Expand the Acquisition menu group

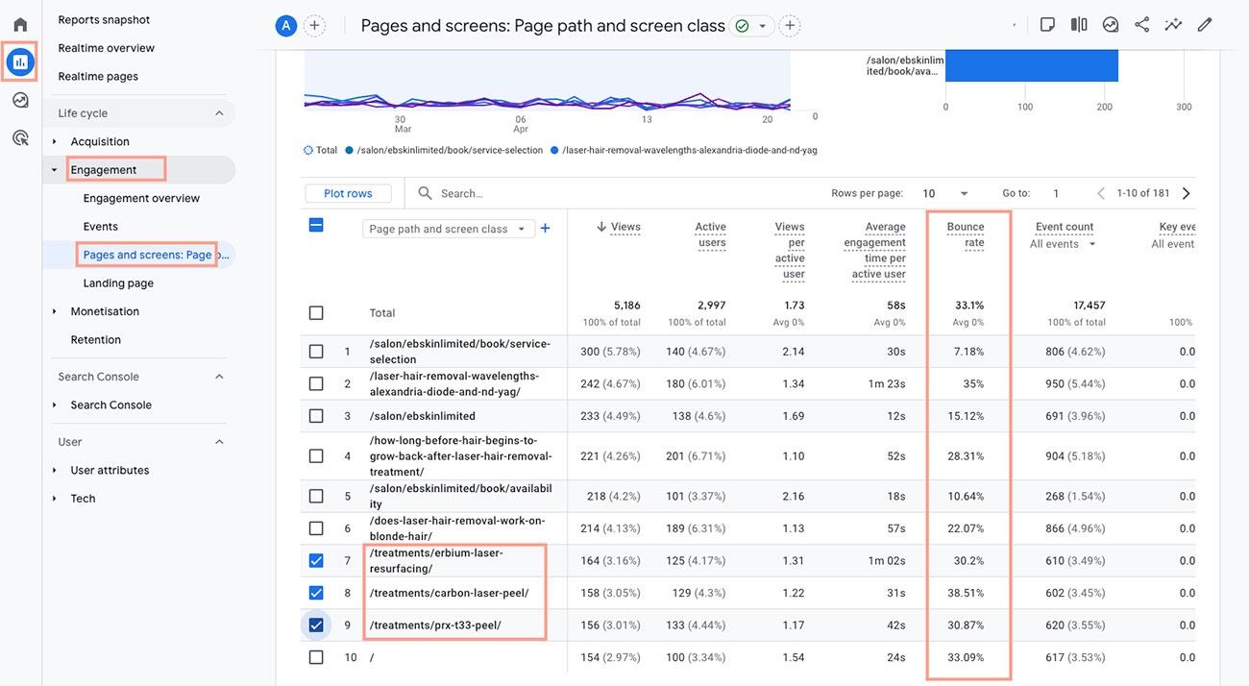[55, 142]
